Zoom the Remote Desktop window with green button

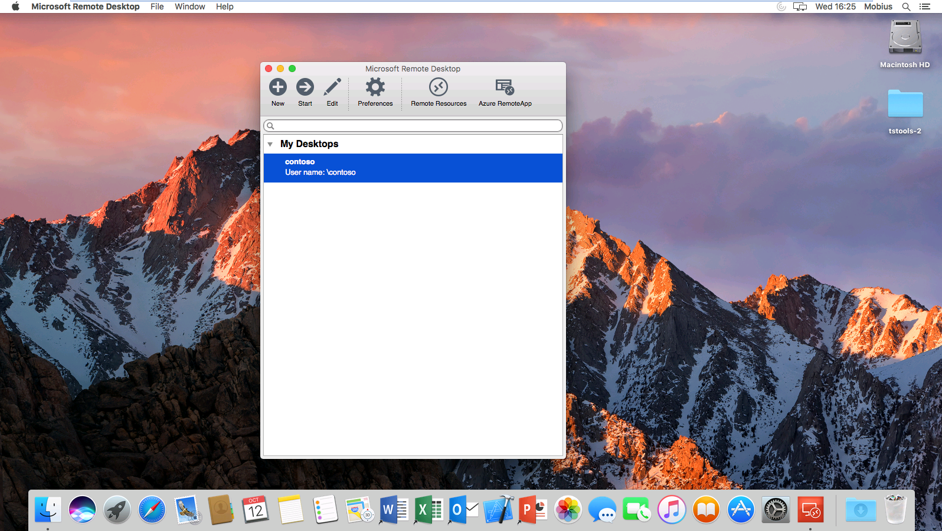point(292,69)
